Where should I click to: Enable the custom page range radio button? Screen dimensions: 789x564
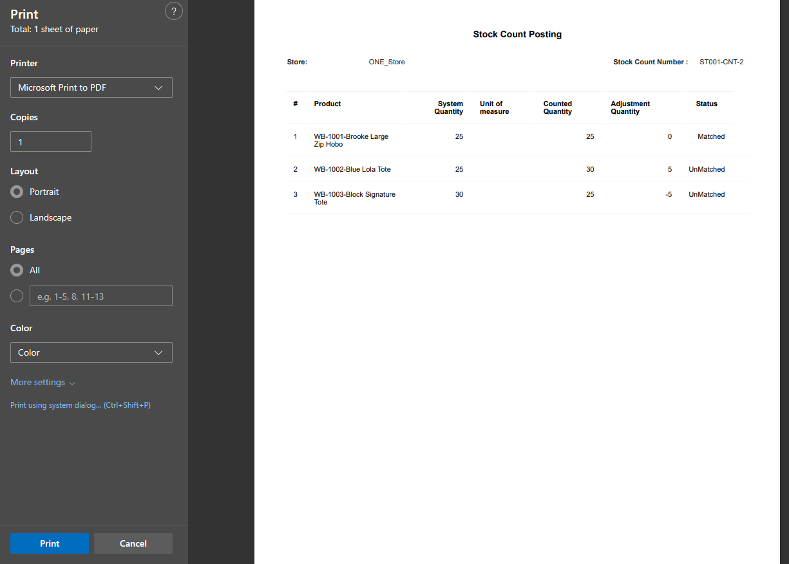coord(17,296)
